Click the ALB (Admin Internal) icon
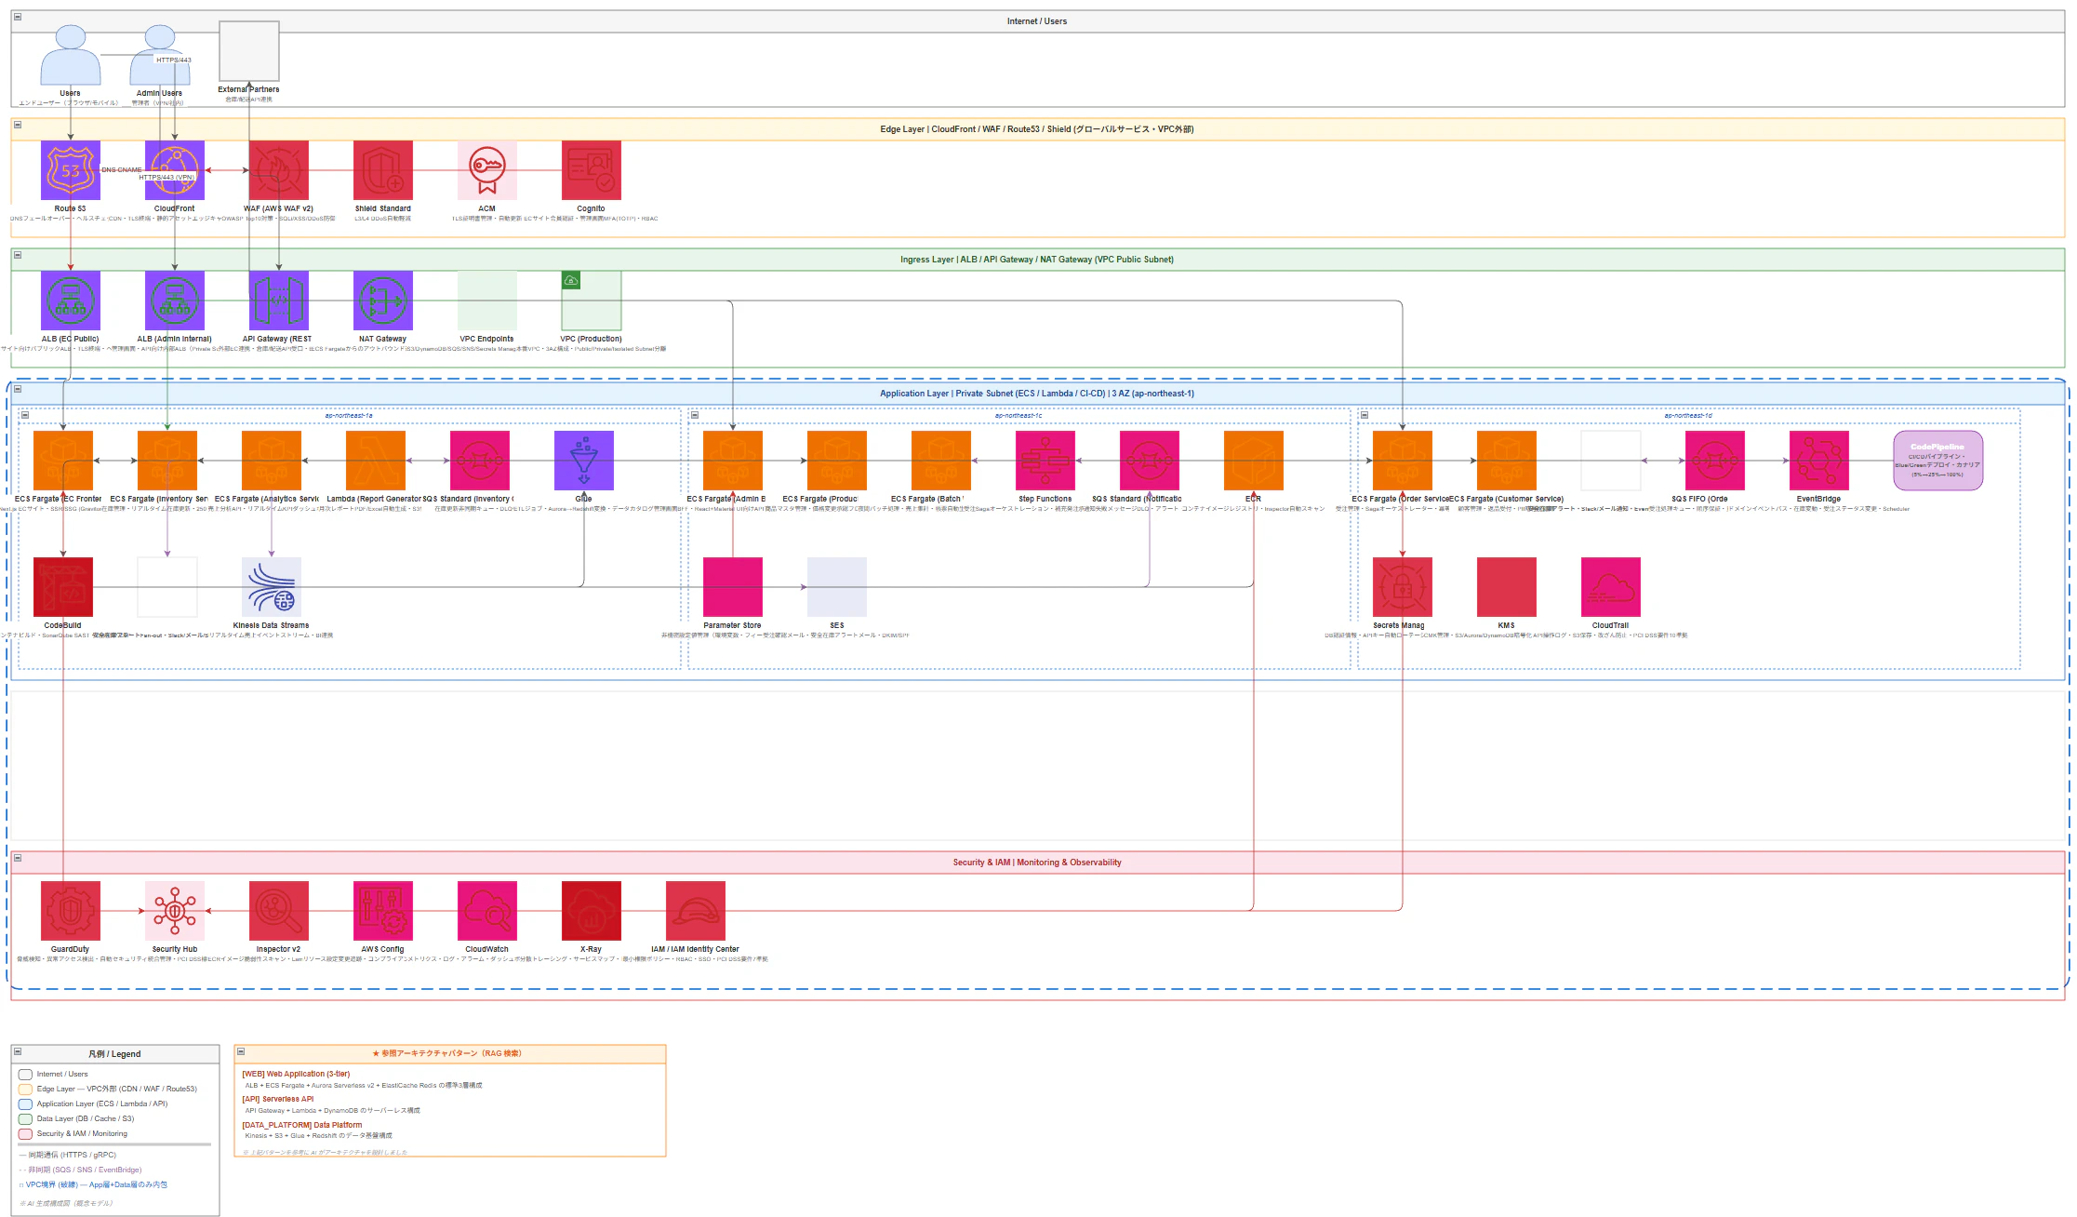This screenshot has width=2077, height=1217. click(175, 301)
